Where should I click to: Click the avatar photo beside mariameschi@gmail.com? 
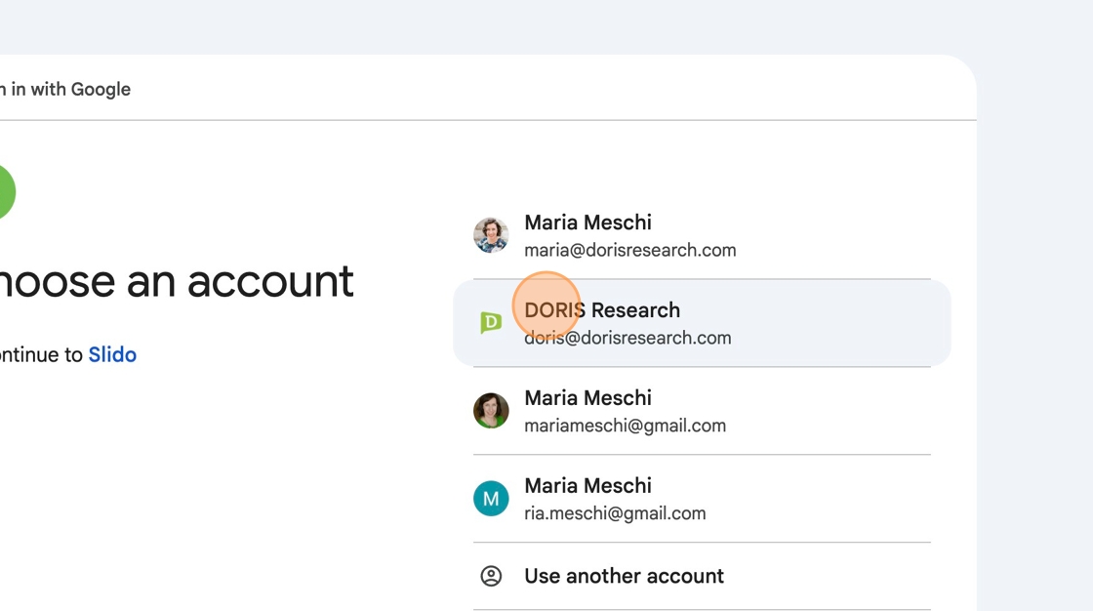point(491,411)
